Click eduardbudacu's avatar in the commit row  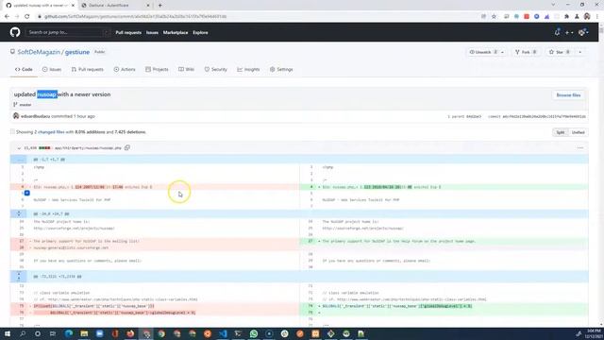click(16, 116)
